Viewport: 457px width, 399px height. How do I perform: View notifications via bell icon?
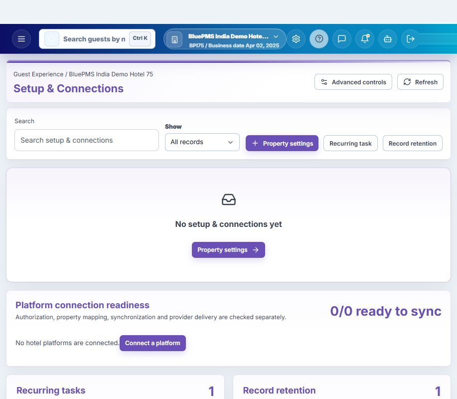tap(365, 39)
